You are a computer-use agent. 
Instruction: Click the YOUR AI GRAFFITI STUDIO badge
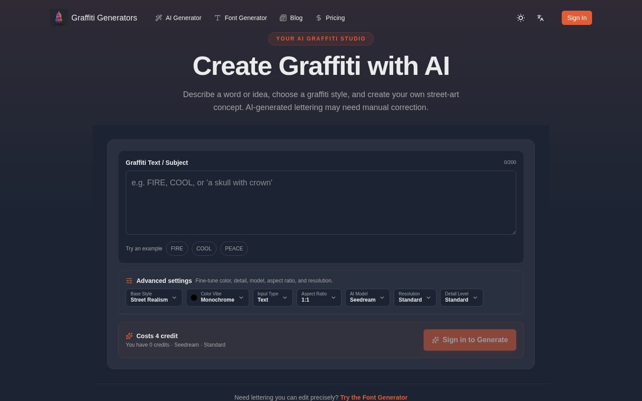(321, 39)
